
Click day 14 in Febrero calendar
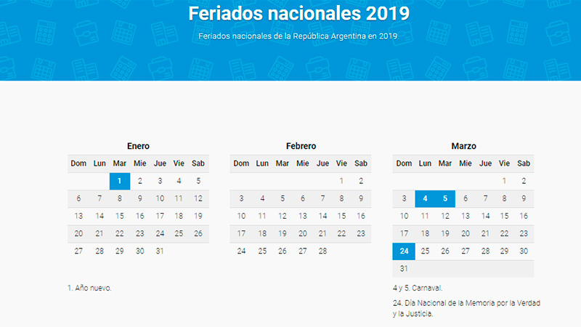(322, 216)
